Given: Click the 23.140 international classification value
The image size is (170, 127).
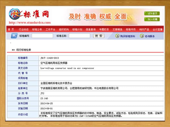Looking at the screenshot, I should point(44,98).
